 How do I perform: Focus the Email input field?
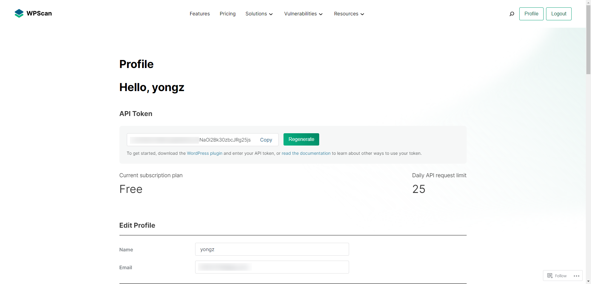click(272, 267)
